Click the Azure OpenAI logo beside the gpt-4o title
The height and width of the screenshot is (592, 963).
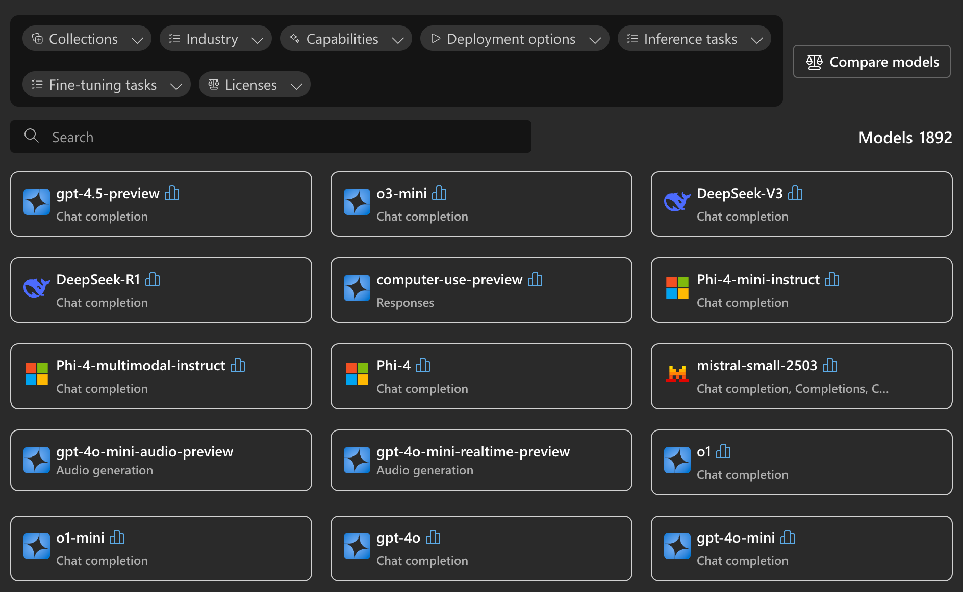tap(357, 546)
